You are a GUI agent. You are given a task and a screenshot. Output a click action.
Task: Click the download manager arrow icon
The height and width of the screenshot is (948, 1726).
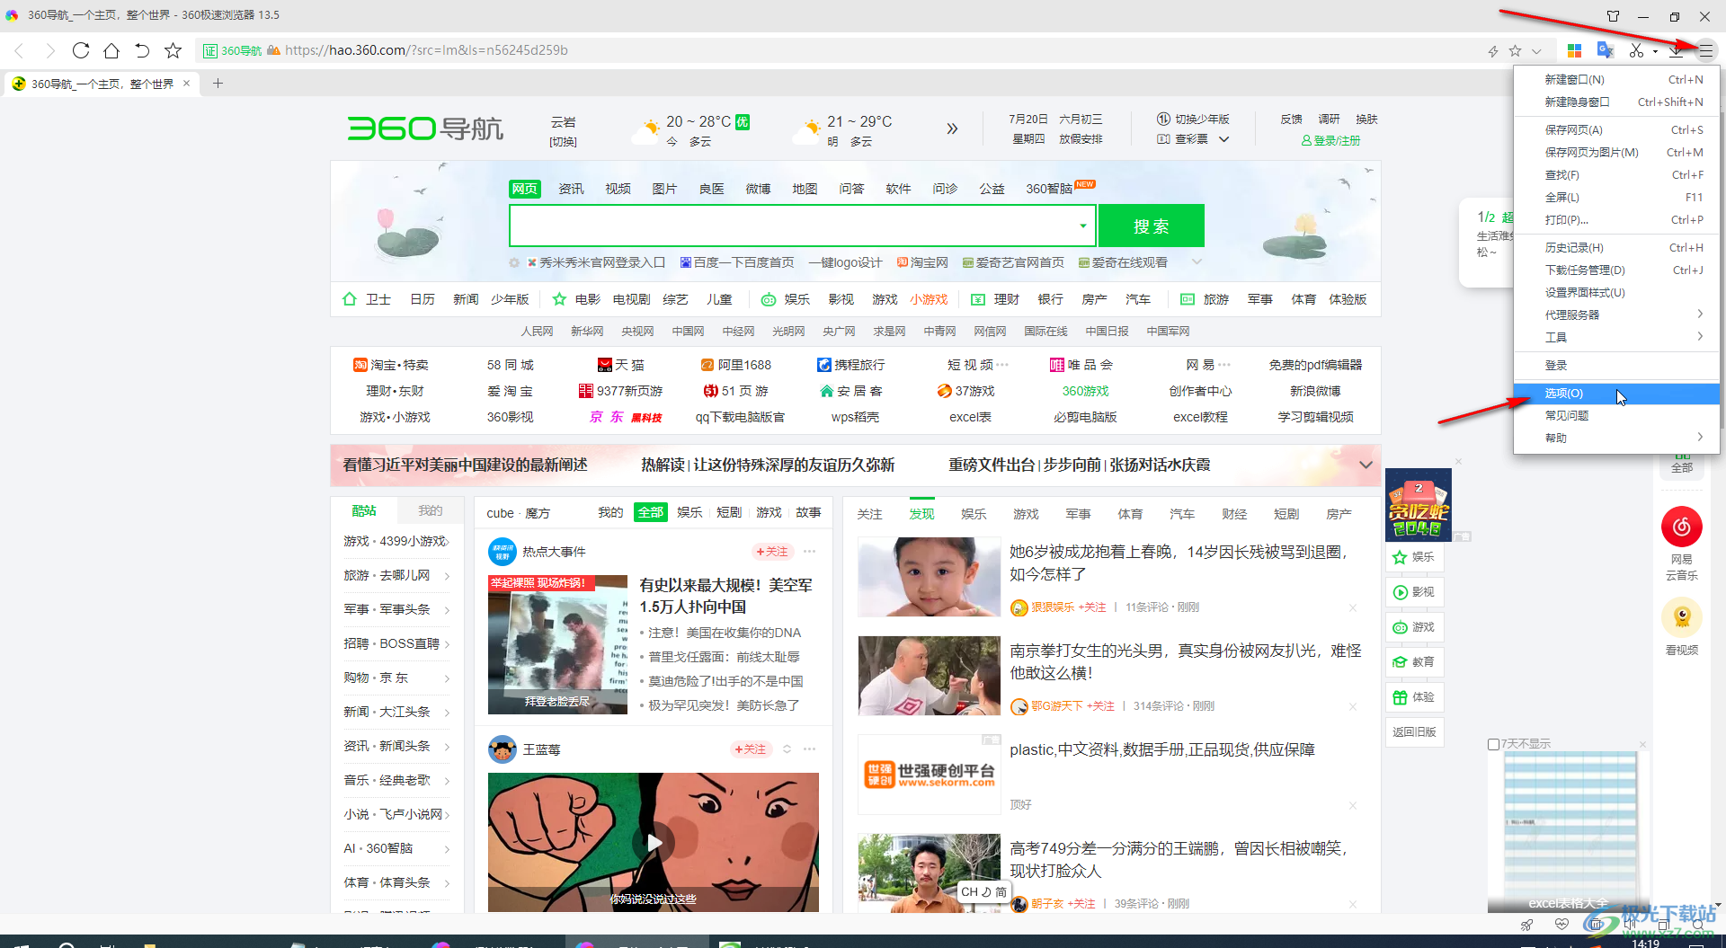tap(1677, 50)
